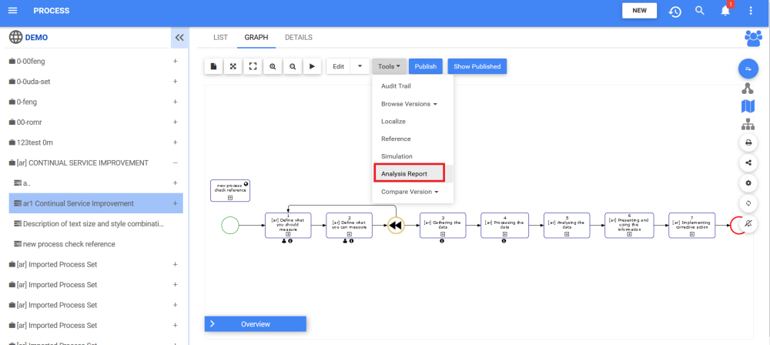Select Simulation from Tools menu
Screen dimensions: 770x345
click(x=397, y=156)
